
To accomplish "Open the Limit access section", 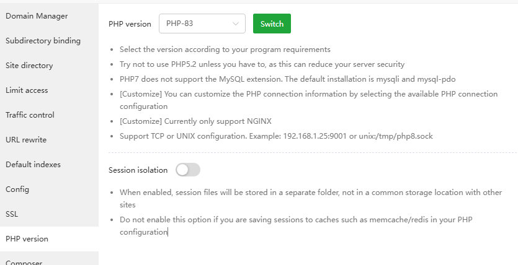I will 27,90.
